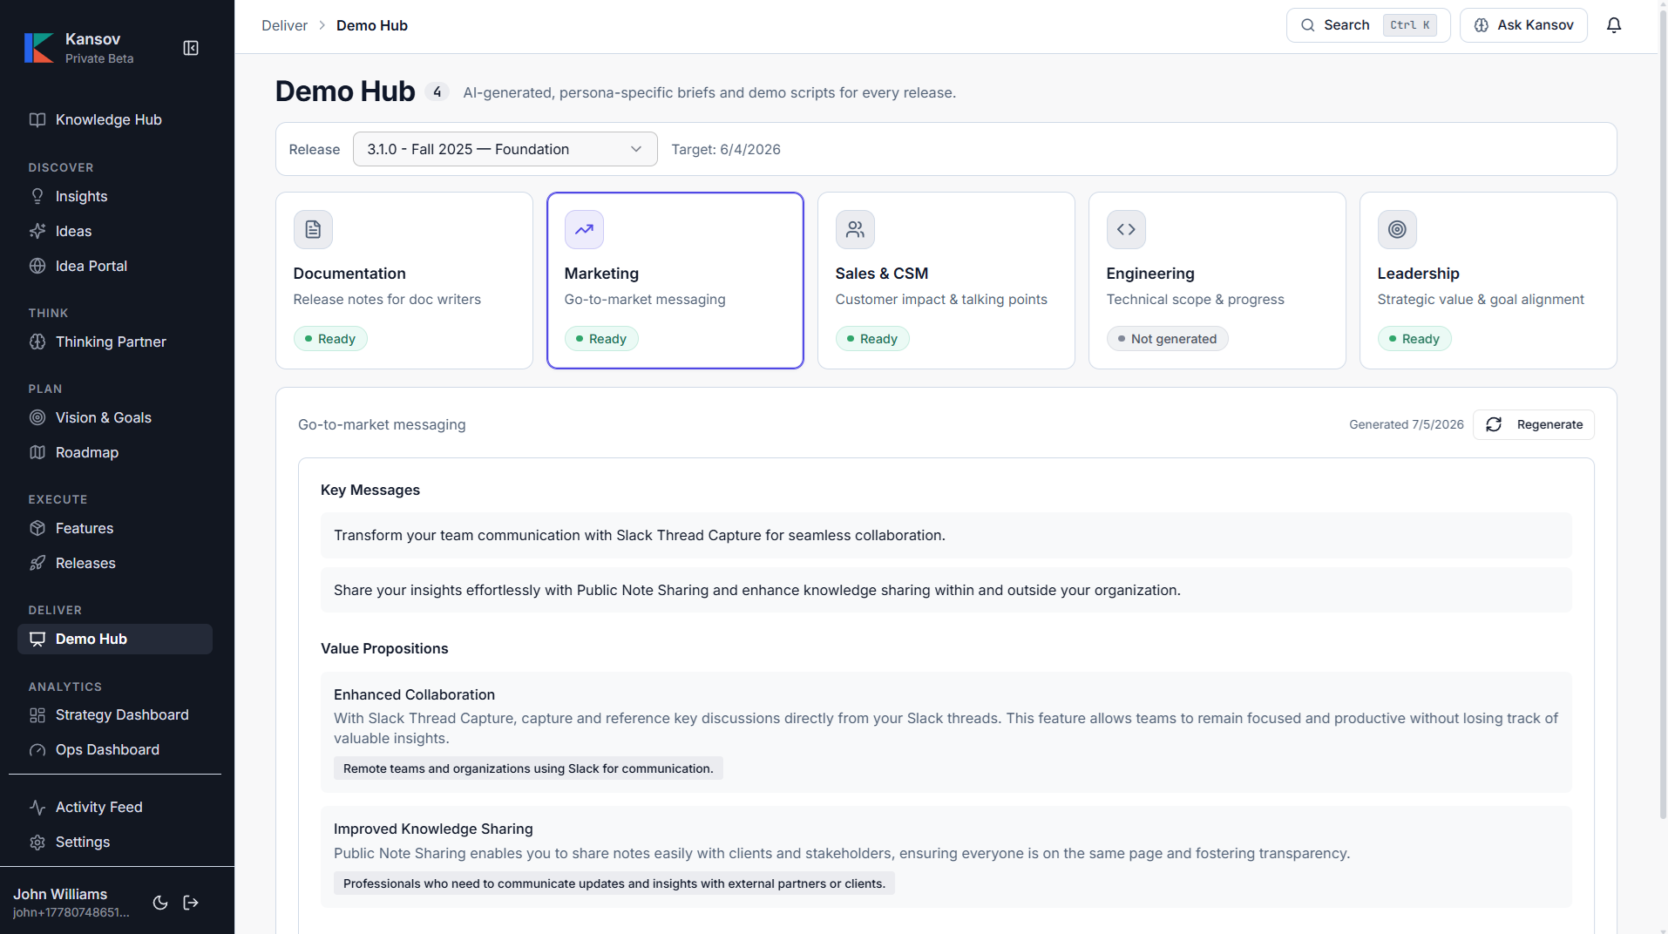Click the Documentation card file icon
The height and width of the screenshot is (934, 1668).
click(313, 229)
